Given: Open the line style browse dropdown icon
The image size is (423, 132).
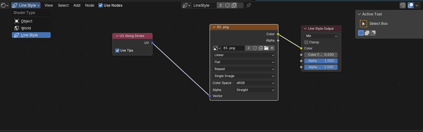Looking at the screenshot, I should pyautogui.click(x=186, y=5).
